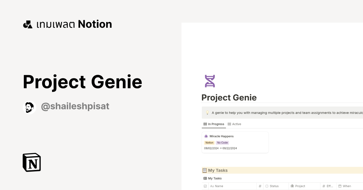The height and width of the screenshot is (190, 363).
Task: Click the calendar icon in the When column
Action: pos(340,186)
